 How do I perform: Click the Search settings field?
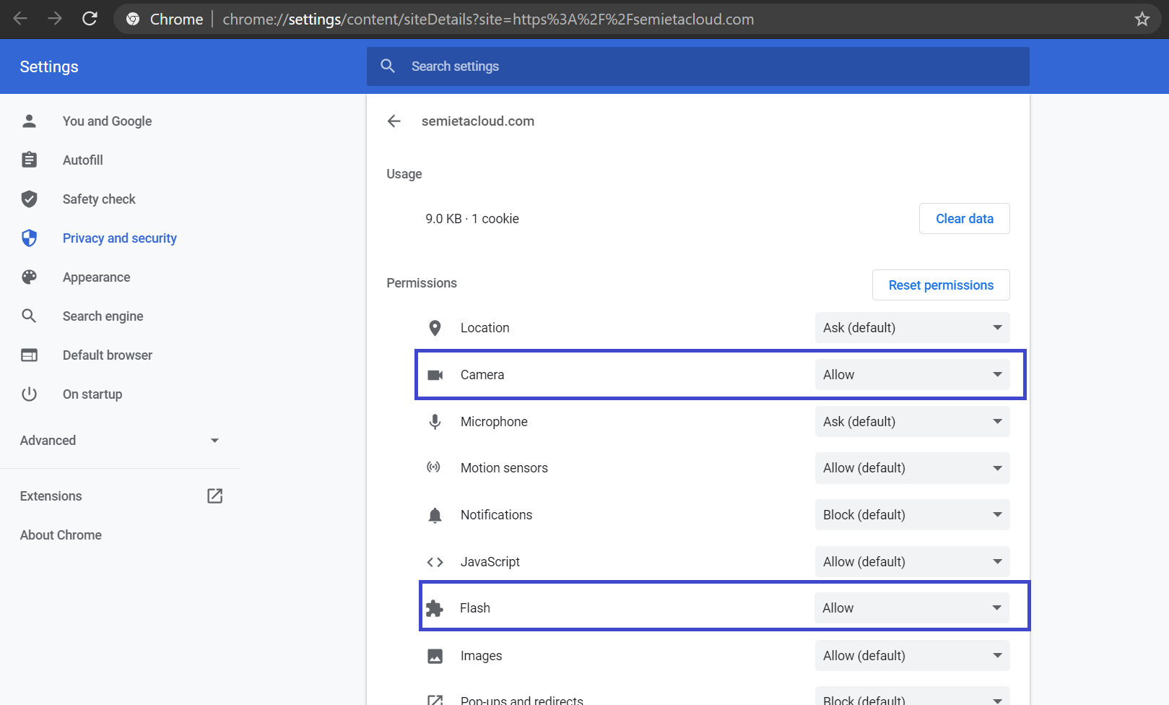[698, 66]
